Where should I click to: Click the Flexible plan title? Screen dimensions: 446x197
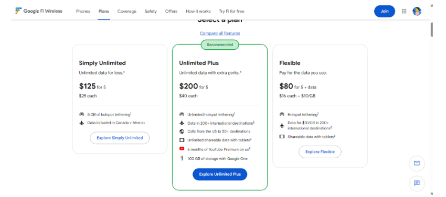click(x=290, y=63)
